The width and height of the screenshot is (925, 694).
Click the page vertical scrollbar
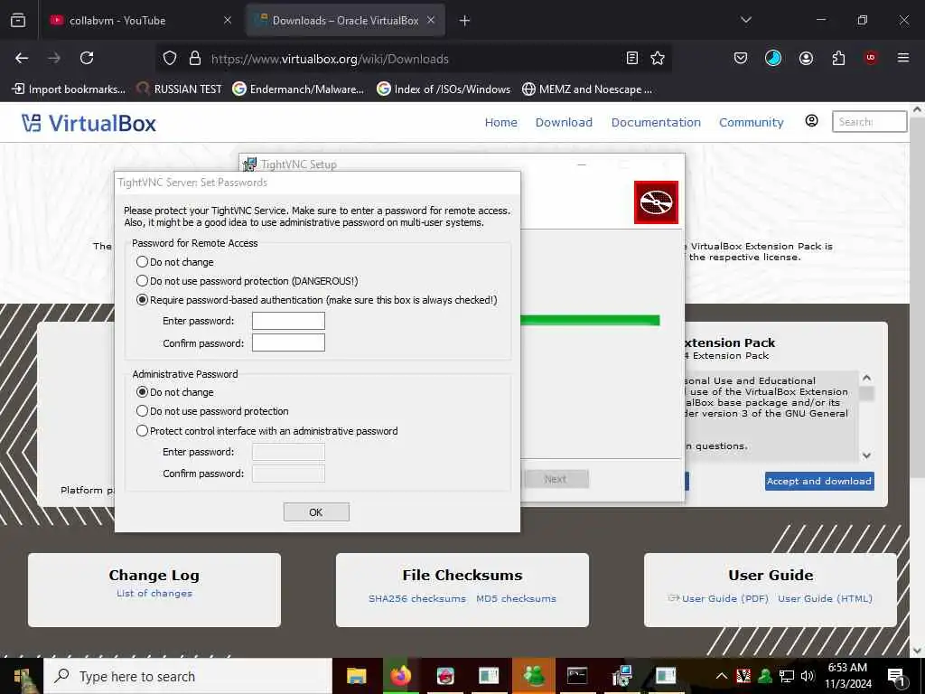pos(917,295)
